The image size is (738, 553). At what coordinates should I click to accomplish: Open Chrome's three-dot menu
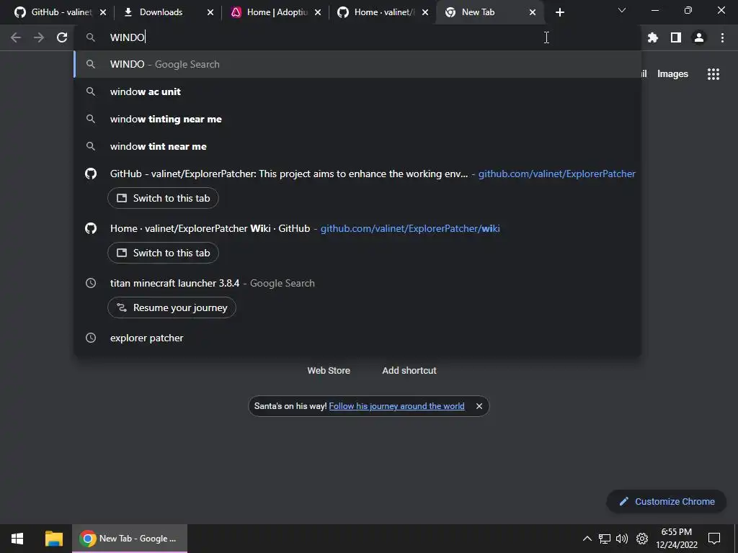click(722, 37)
